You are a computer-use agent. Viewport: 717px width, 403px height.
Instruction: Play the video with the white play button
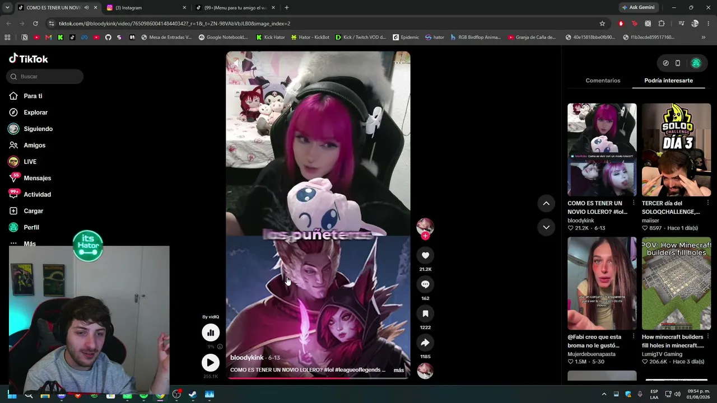point(211,363)
